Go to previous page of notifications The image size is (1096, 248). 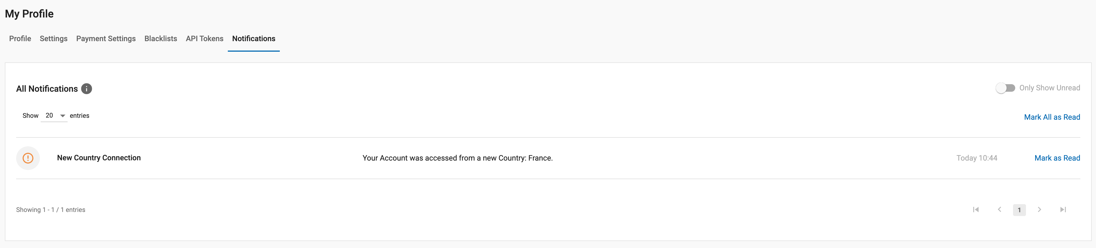(x=999, y=210)
